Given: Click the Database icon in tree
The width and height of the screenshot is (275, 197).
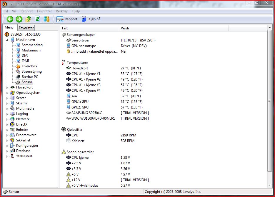Looking at the screenshot, I should (x=12, y=151).
